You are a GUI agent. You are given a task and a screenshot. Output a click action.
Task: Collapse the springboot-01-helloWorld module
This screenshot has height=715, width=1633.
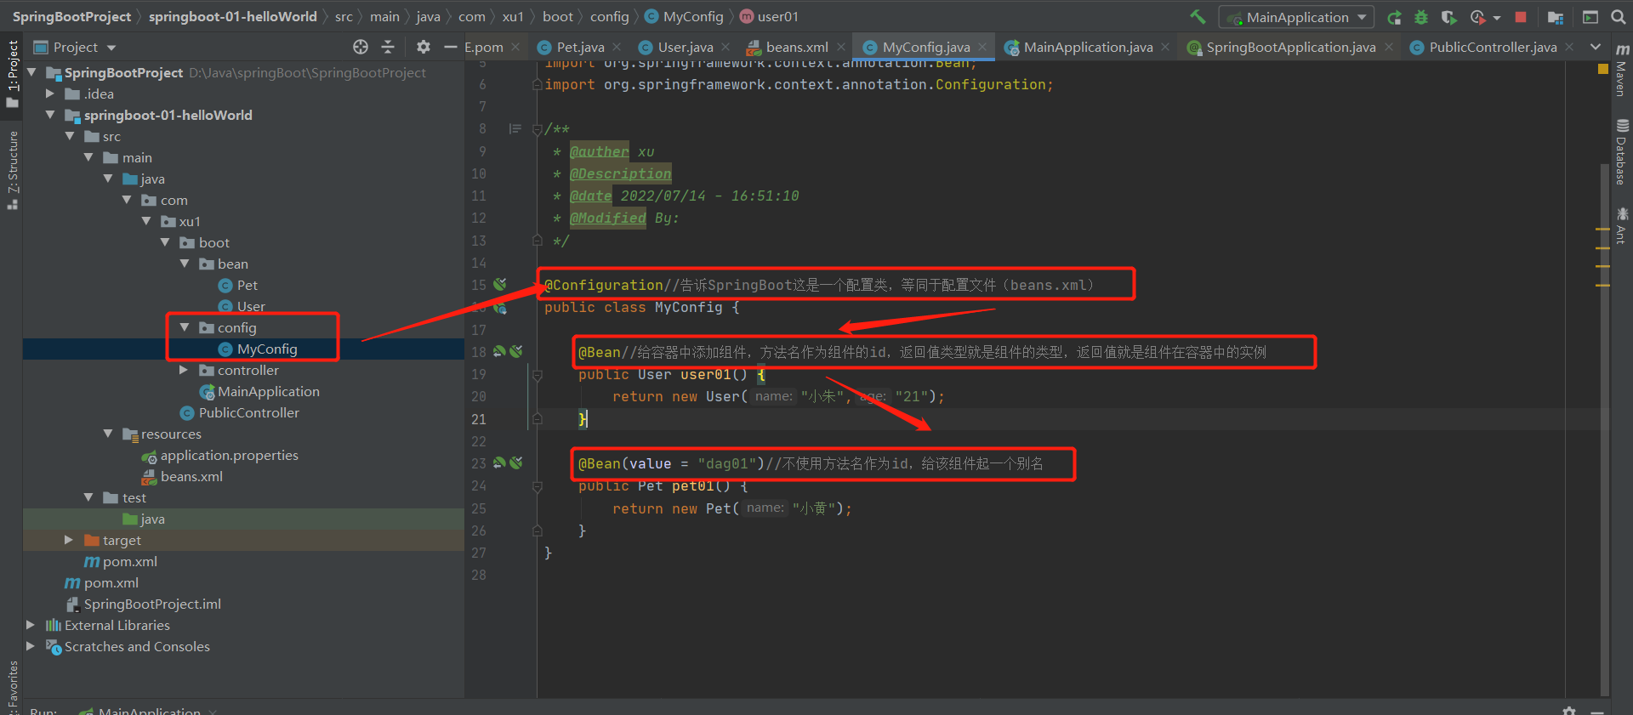coord(50,115)
